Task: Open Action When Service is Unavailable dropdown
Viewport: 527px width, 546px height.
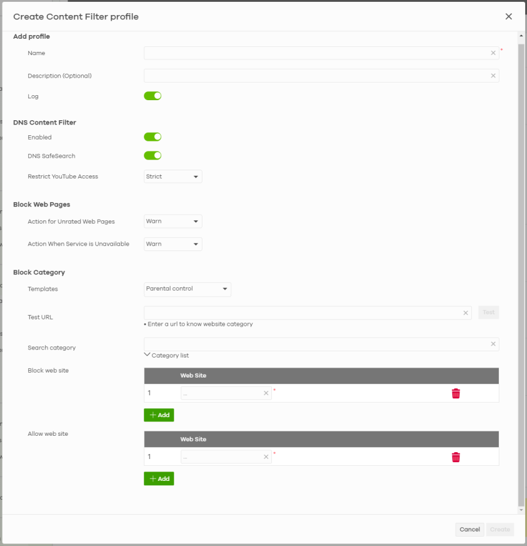Action: click(x=173, y=244)
